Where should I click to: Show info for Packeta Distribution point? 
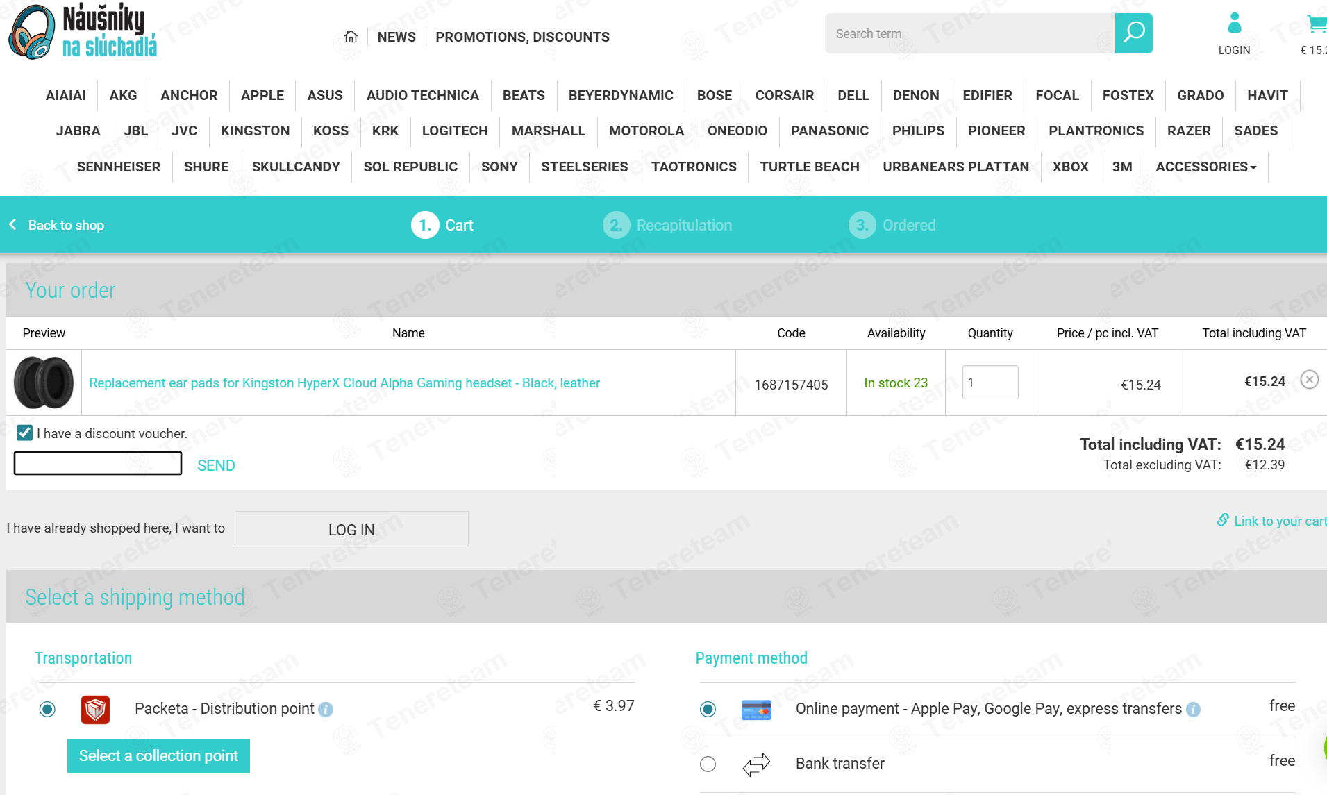click(x=326, y=710)
